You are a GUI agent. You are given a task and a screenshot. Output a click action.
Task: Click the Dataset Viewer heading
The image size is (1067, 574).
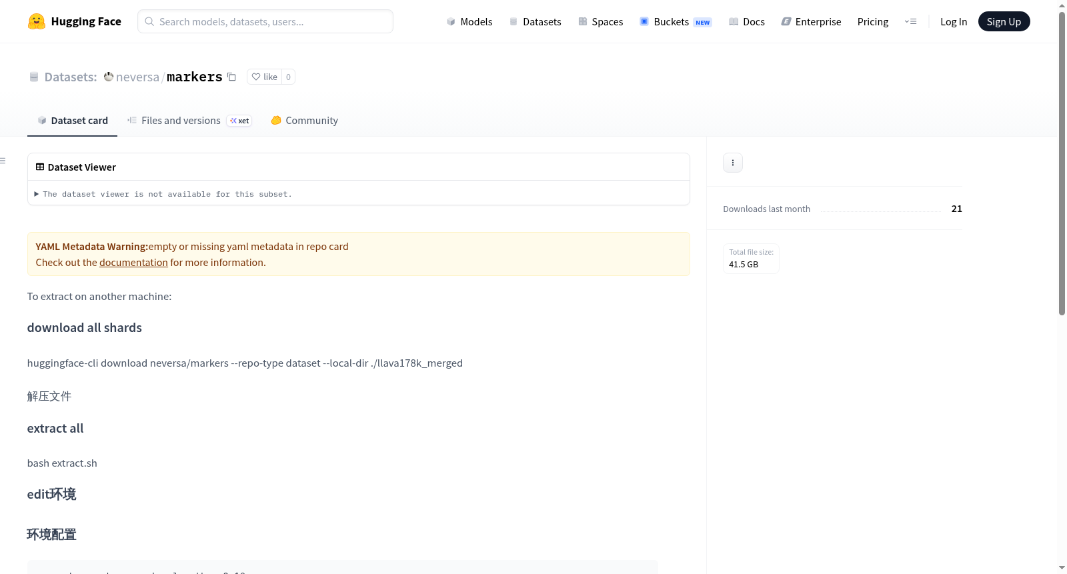point(82,167)
